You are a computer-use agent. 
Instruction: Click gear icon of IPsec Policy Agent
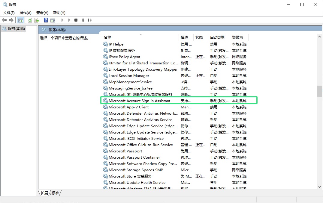coord(105,57)
